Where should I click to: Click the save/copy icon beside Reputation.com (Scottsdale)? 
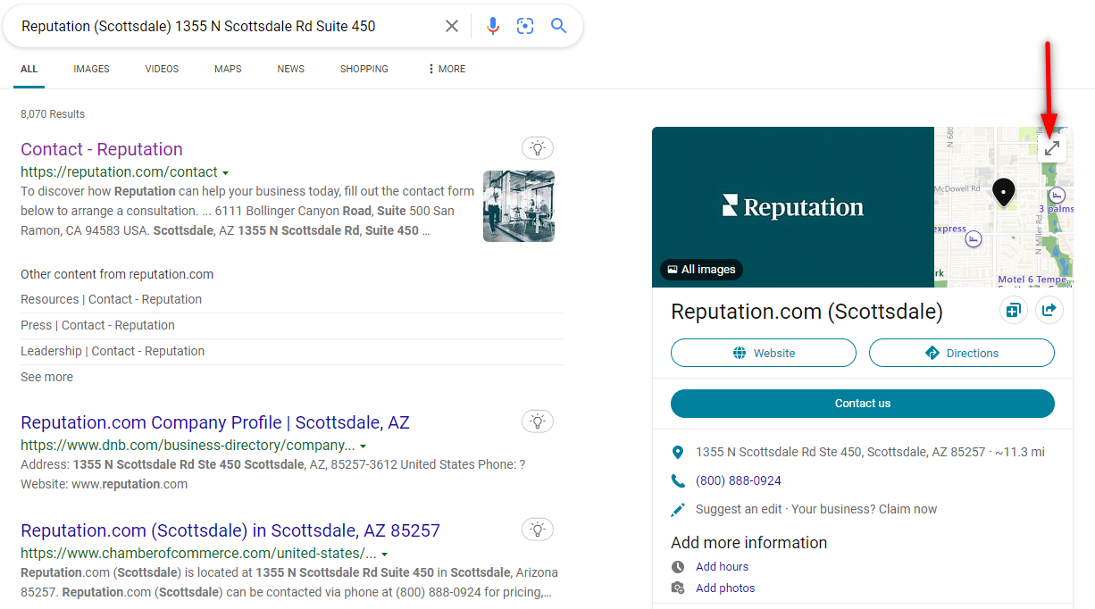(x=1013, y=310)
